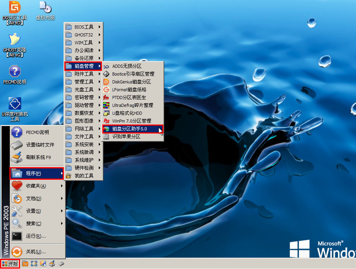
Task: Open 数据恢复 menu folder
Action: (x=83, y=113)
